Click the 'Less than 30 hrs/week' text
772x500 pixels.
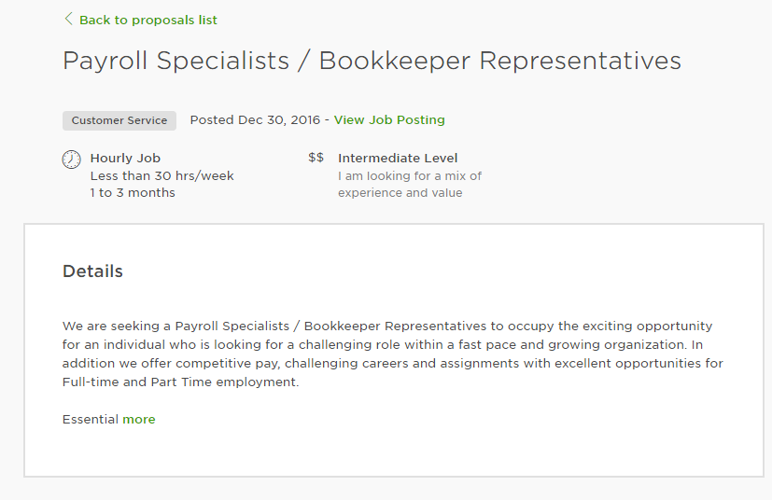pyautogui.click(x=162, y=175)
